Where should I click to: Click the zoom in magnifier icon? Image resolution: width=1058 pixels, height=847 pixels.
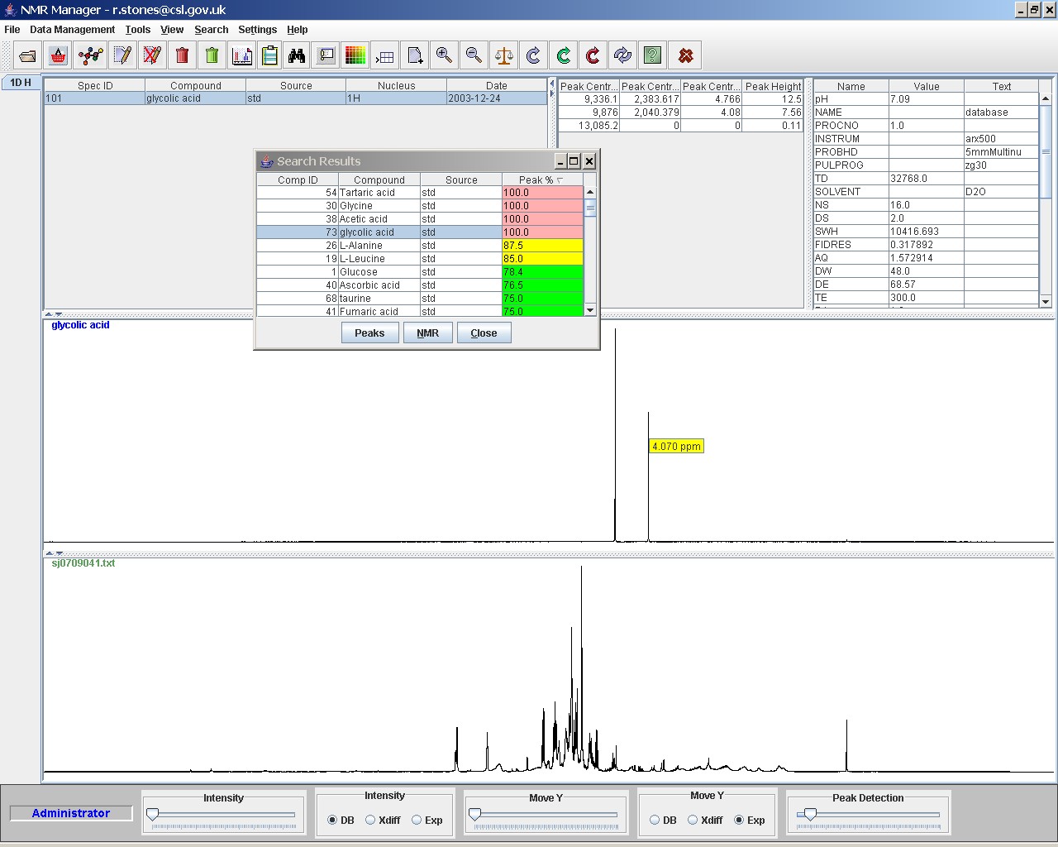coord(444,55)
